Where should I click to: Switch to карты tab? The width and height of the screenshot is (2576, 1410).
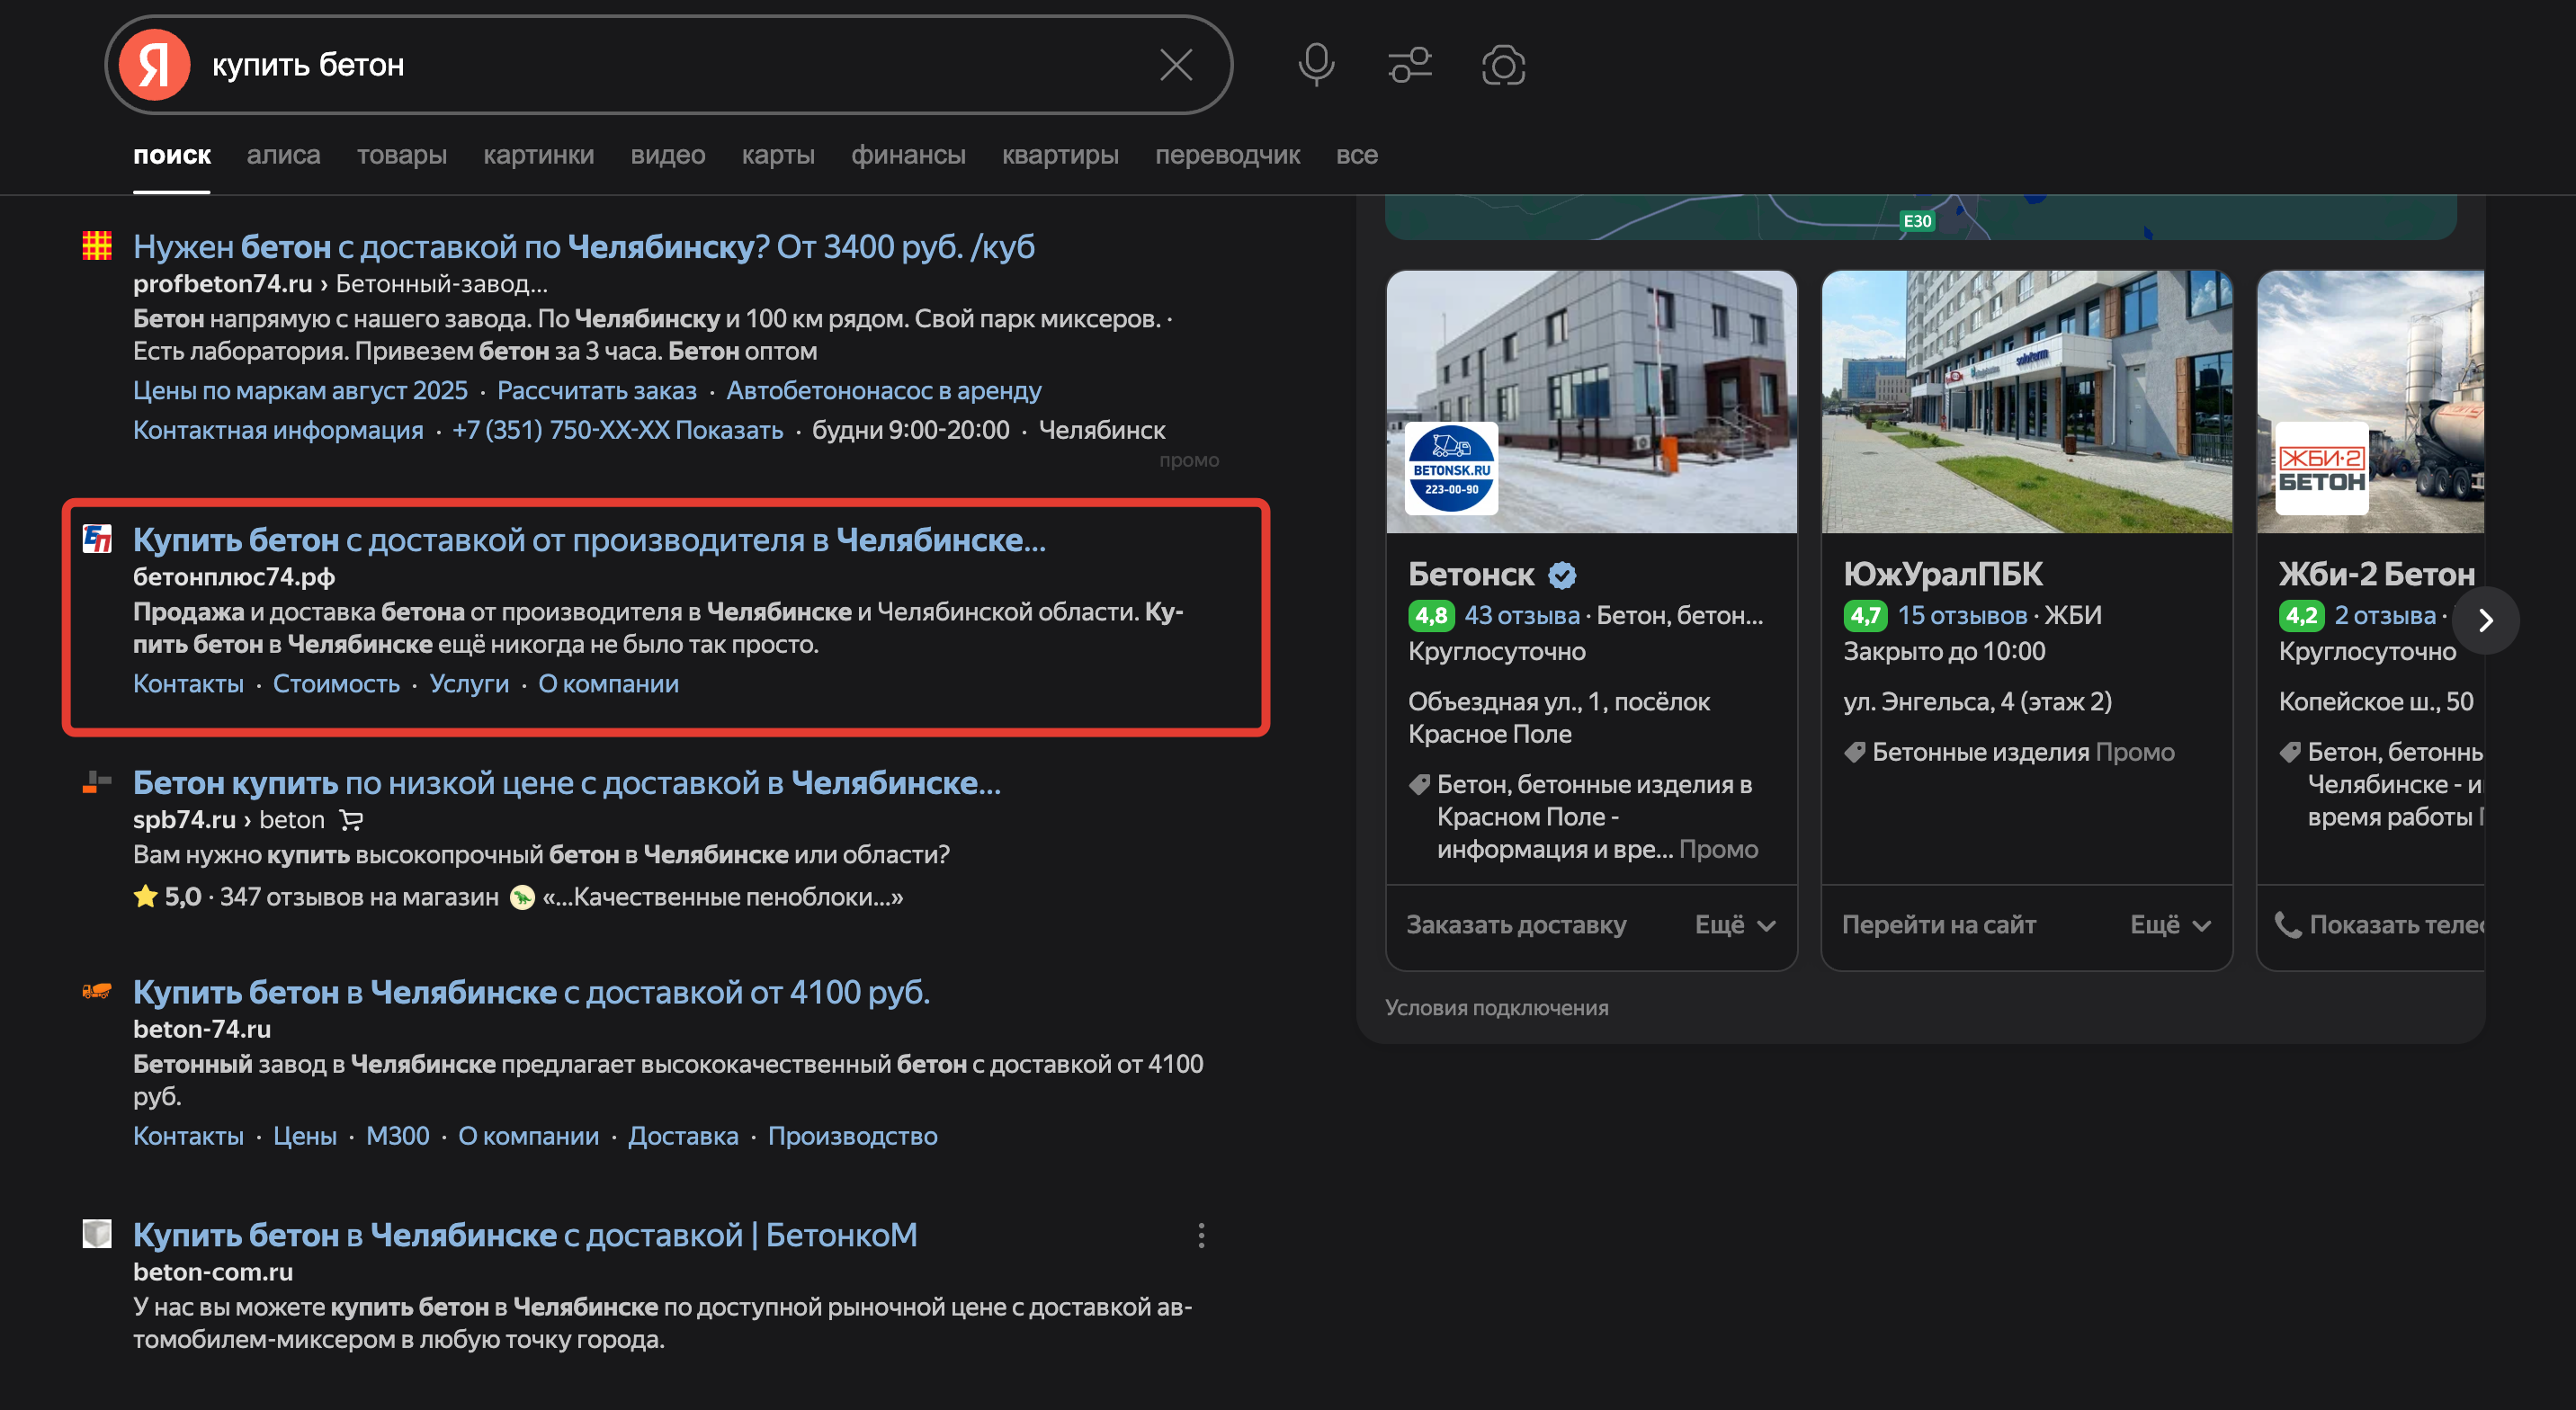coord(777,155)
